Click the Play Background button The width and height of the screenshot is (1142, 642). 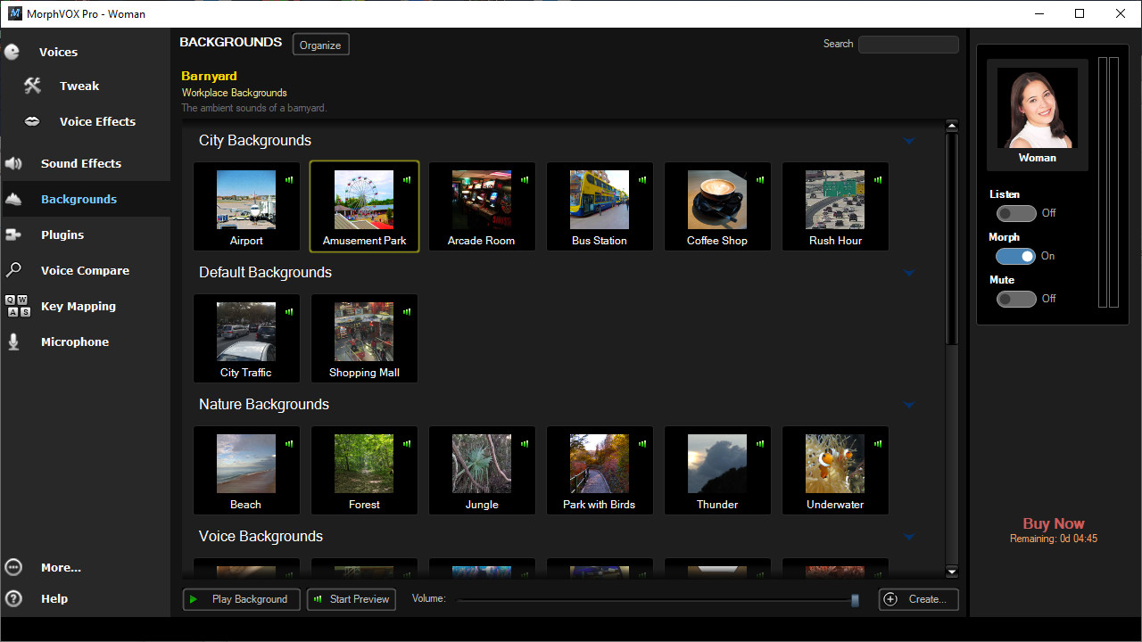241,599
